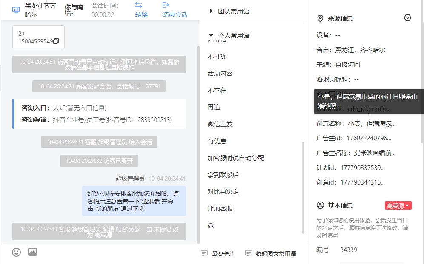Viewport: 424px width, 264px height.
Task: Click the 会话编号：37791 system message
Action: (99, 86)
